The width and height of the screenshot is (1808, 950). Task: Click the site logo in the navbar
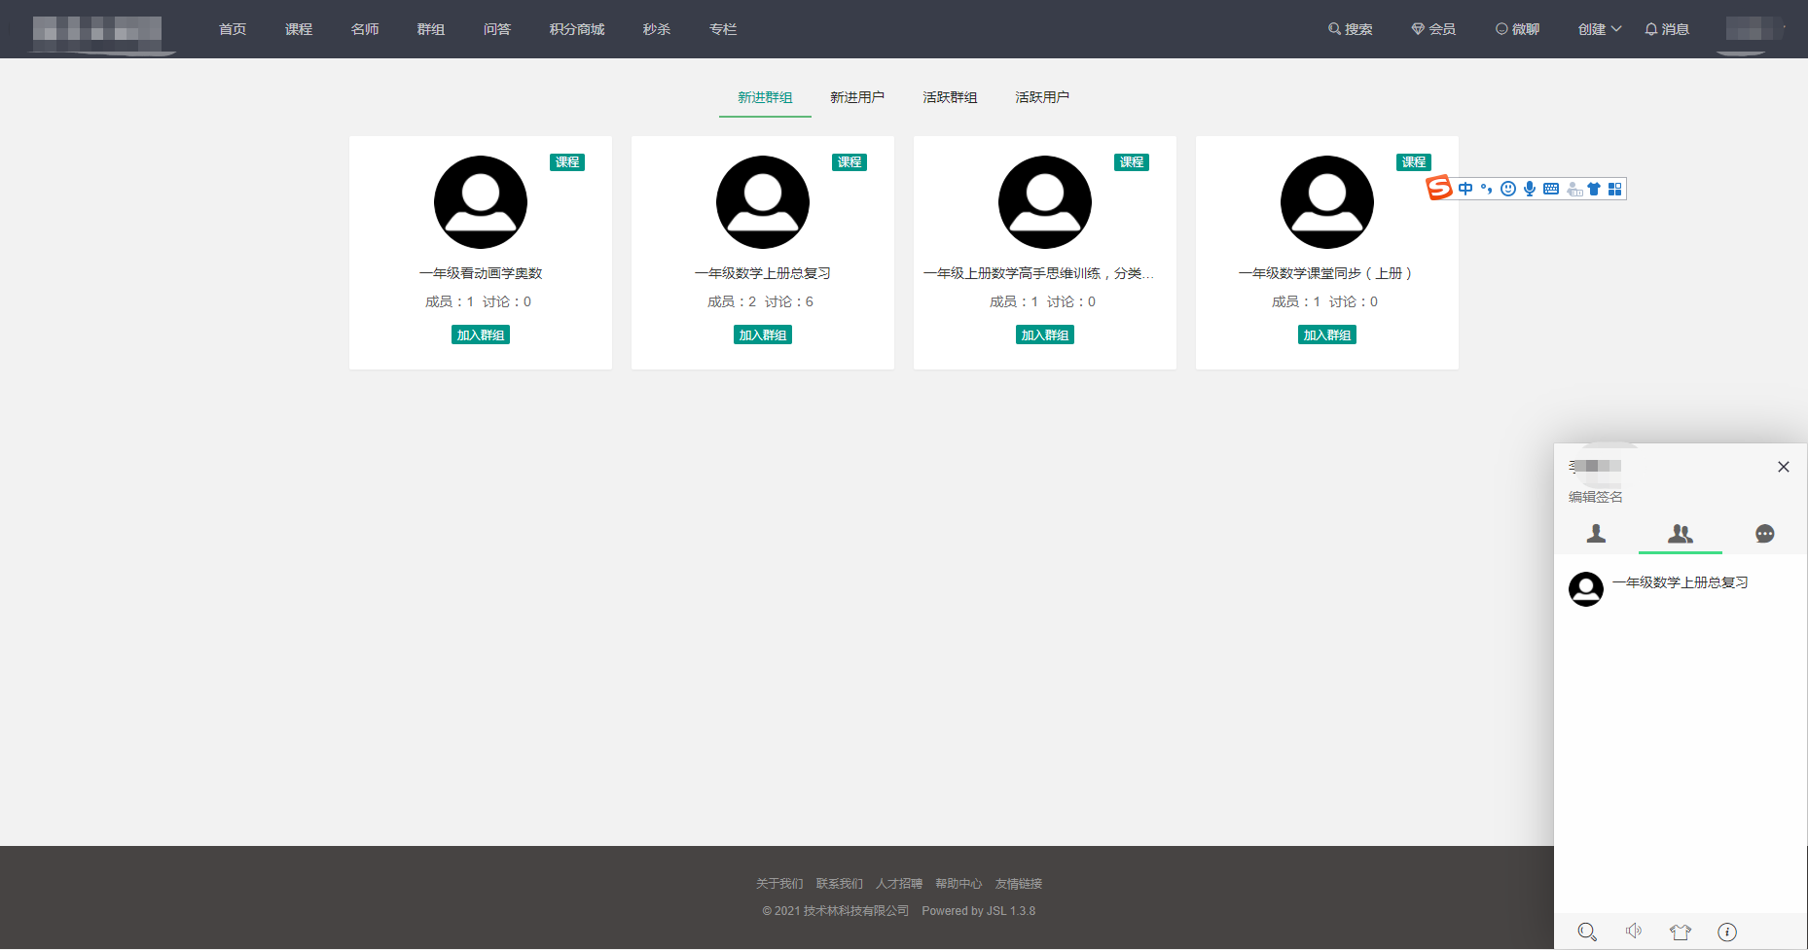97,31
